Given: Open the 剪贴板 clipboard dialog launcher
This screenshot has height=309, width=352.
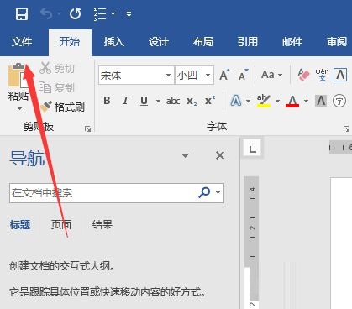Looking at the screenshot, I should click(x=88, y=129).
